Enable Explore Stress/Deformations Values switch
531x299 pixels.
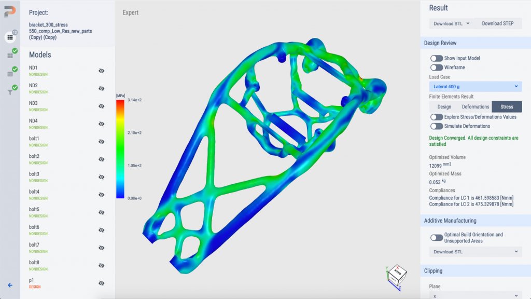pyautogui.click(x=437, y=117)
